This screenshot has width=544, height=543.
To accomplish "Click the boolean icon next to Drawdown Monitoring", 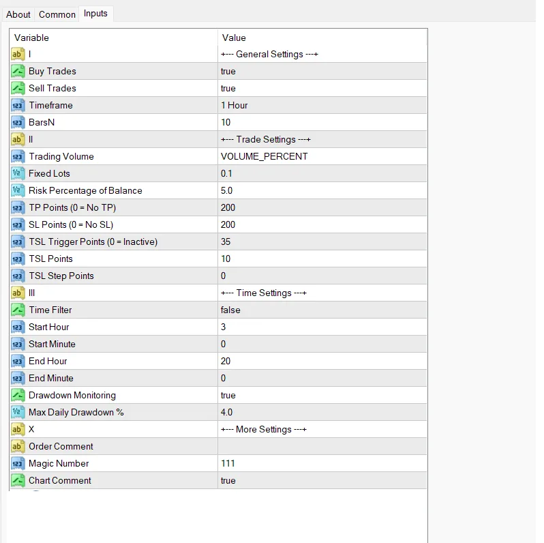I will click(18, 396).
